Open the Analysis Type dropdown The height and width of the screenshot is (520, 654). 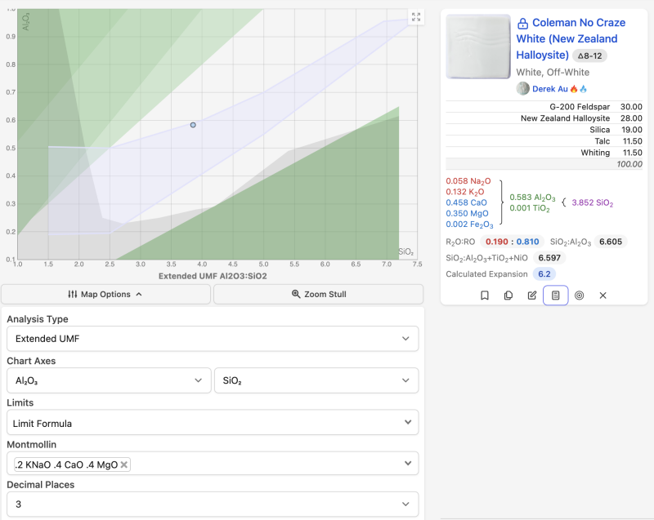coord(213,339)
